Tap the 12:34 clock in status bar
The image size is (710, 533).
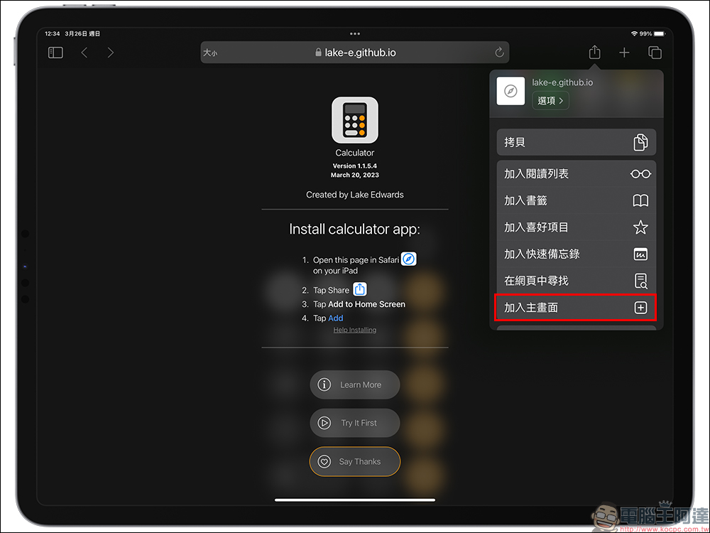click(53, 33)
